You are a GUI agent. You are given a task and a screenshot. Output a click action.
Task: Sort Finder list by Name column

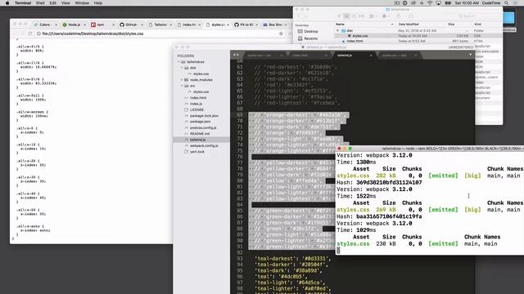click(365, 24)
